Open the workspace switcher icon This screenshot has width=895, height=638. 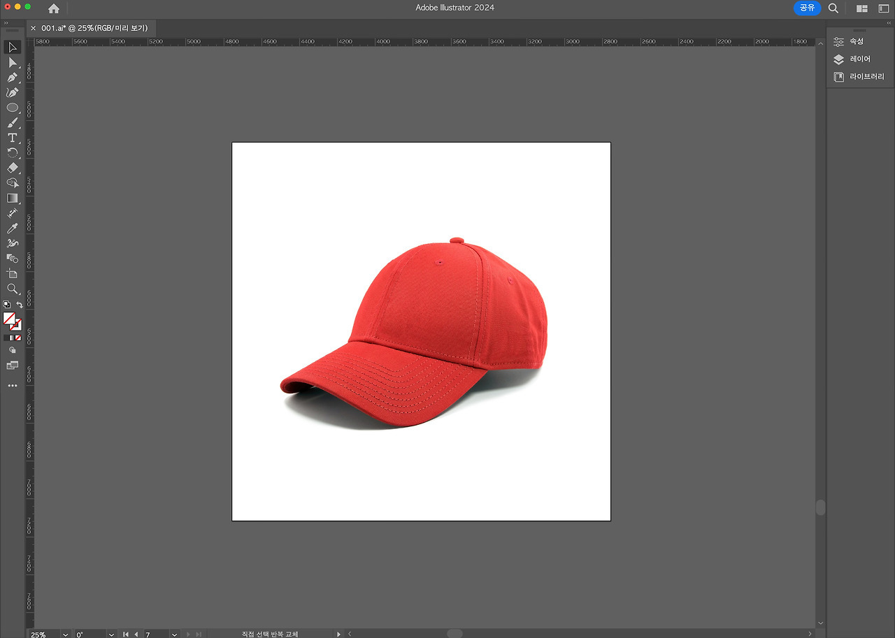tap(884, 8)
